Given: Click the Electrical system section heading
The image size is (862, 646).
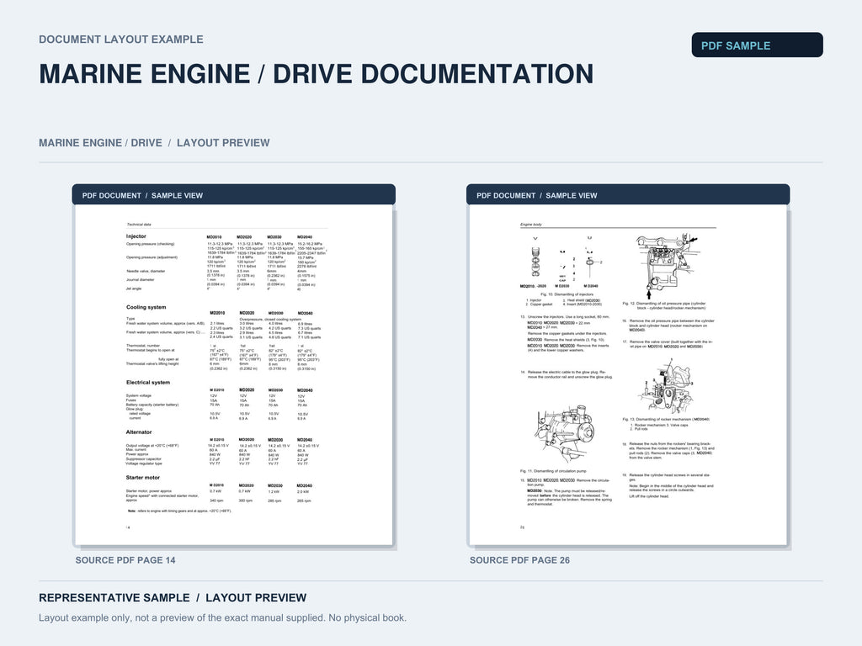Looking at the screenshot, I should click(x=148, y=383).
